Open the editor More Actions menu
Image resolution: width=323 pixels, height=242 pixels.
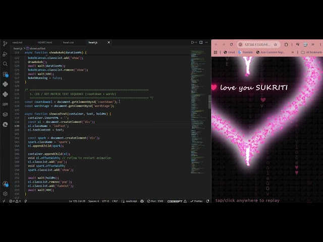pos(206,42)
